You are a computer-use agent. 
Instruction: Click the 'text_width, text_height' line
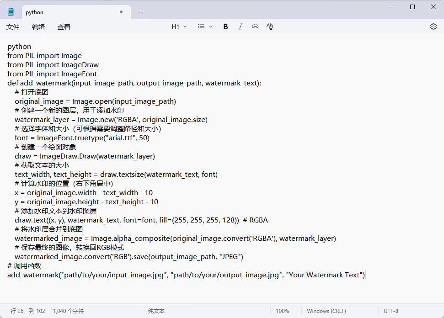[x=116, y=175]
